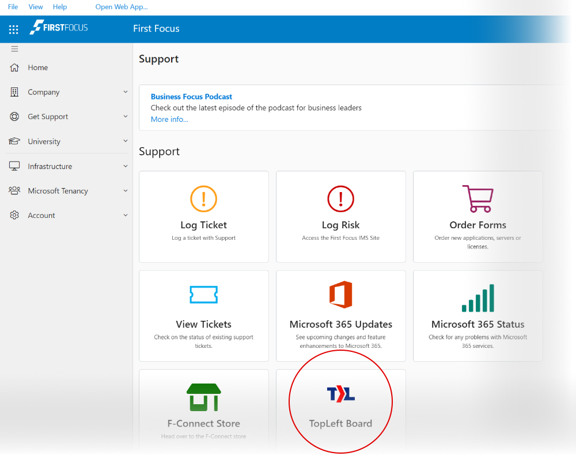Expand the Account sidebar chevron
576x460 pixels.
(126, 216)
